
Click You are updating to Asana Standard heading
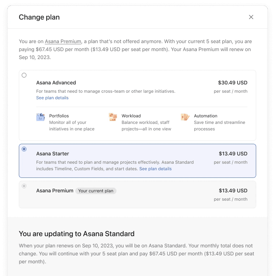click(x=76, y=234)
